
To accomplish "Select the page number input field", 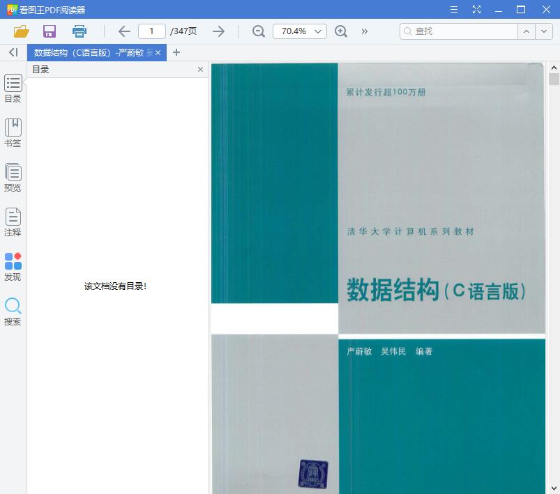I will [x=152, y=31].
